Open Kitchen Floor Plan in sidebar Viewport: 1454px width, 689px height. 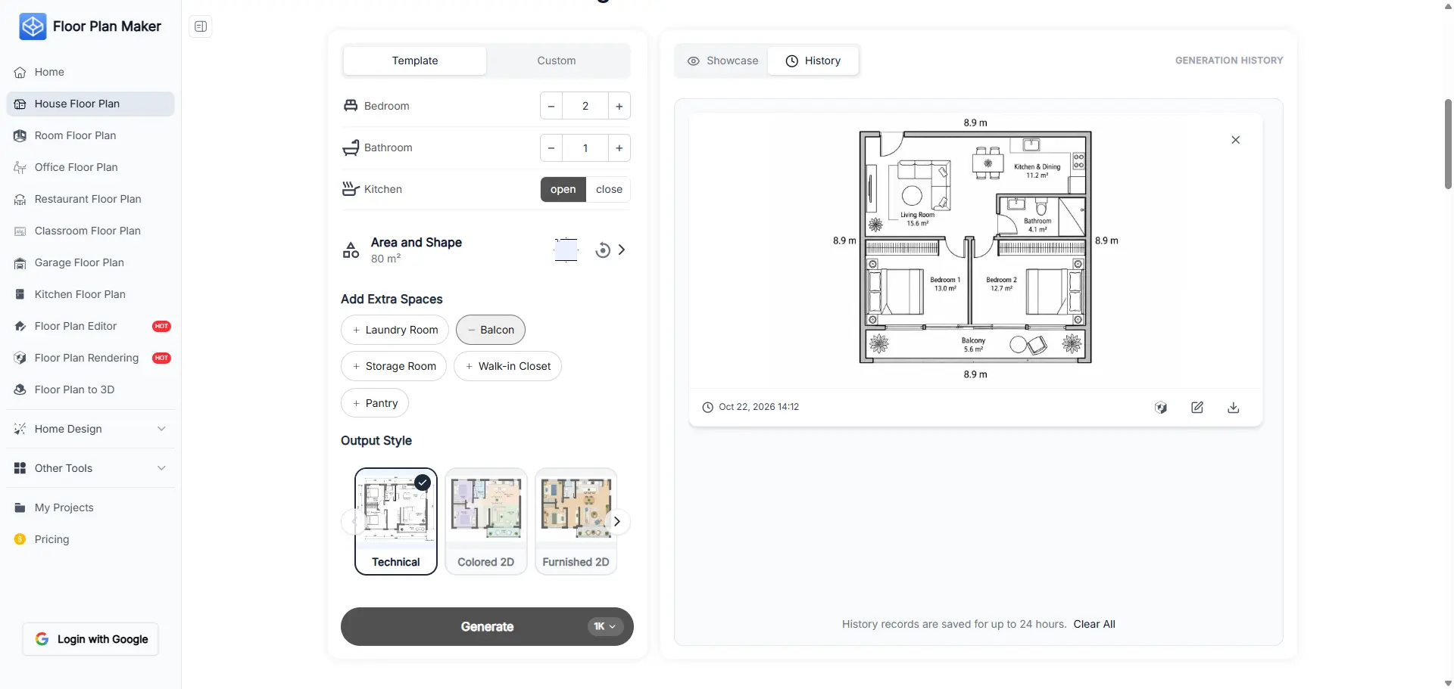coord(90,294)
